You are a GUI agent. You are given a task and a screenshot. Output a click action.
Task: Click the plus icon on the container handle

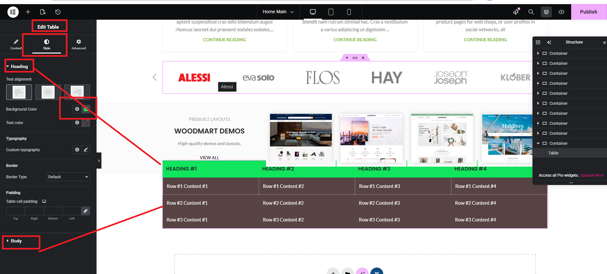(347, 58)
